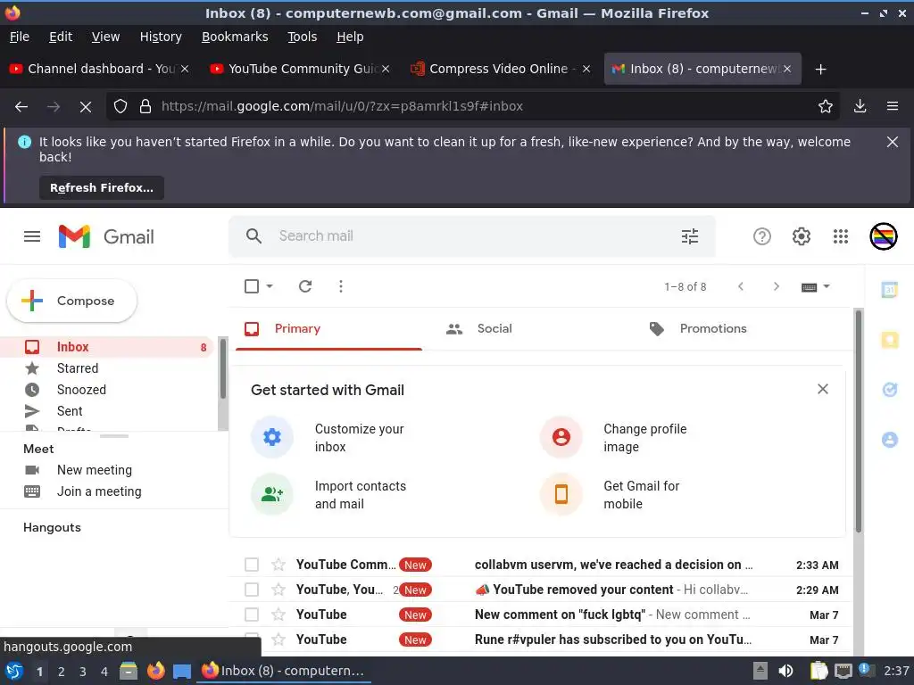This screenshot has height=685, width=914.
Task: Show tracking protection shield info
Action: click(120, 106)
